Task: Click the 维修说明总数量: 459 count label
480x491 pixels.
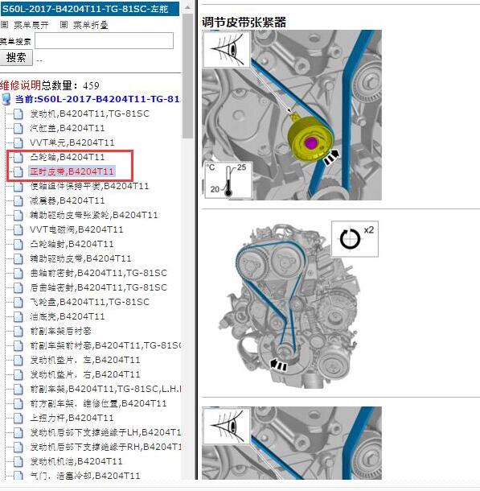Action: pos(49,85)
